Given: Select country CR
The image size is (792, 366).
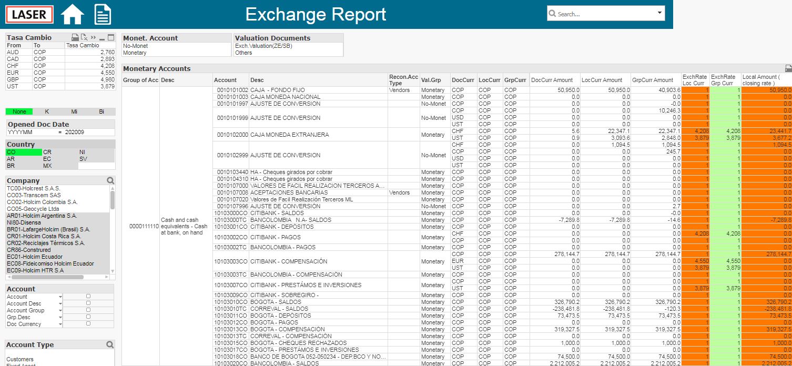Looking at the screenshot, I should coord(60,152).
